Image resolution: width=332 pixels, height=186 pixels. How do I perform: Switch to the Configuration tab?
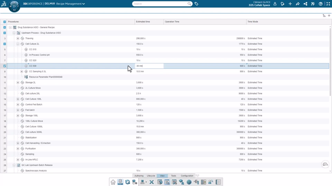point(187,176)
